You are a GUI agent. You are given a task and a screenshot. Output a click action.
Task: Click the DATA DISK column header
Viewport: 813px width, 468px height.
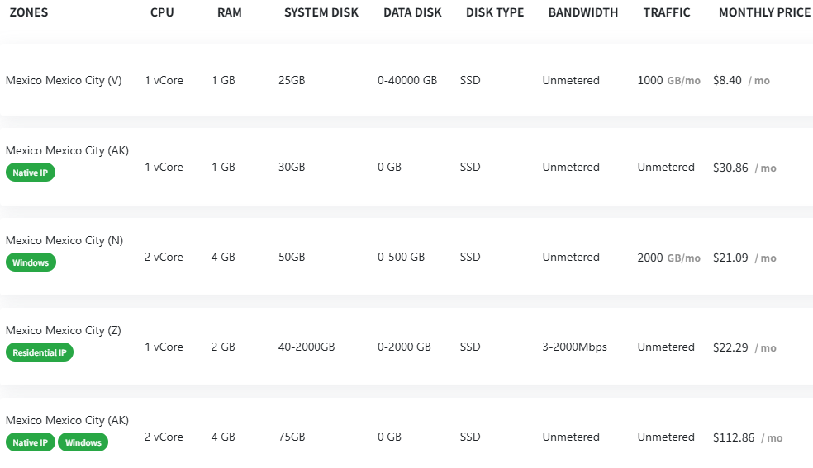point(412,12)
